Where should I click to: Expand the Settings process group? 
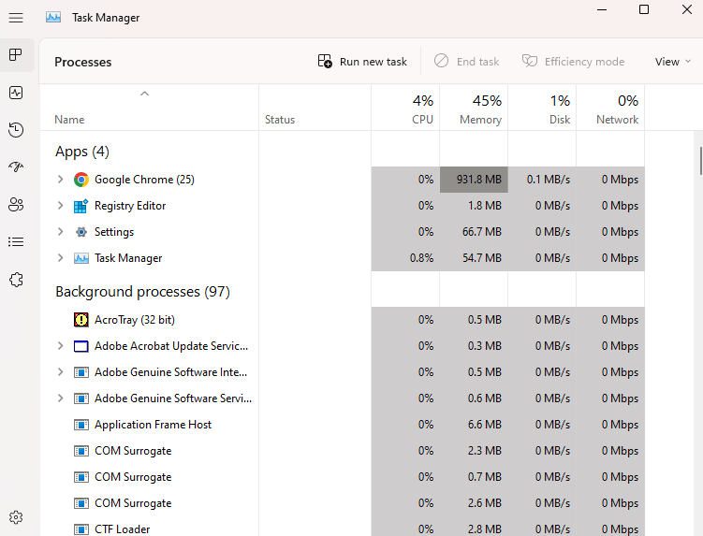point(60,231)
